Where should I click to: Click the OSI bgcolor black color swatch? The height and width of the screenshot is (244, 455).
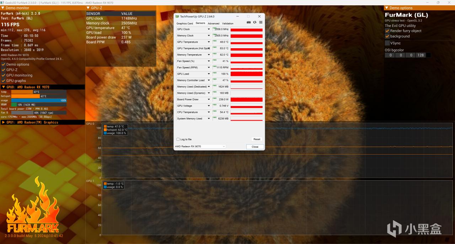point(429,55)
